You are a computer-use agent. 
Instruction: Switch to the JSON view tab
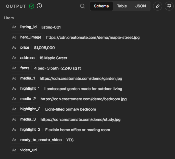[141, 6]
